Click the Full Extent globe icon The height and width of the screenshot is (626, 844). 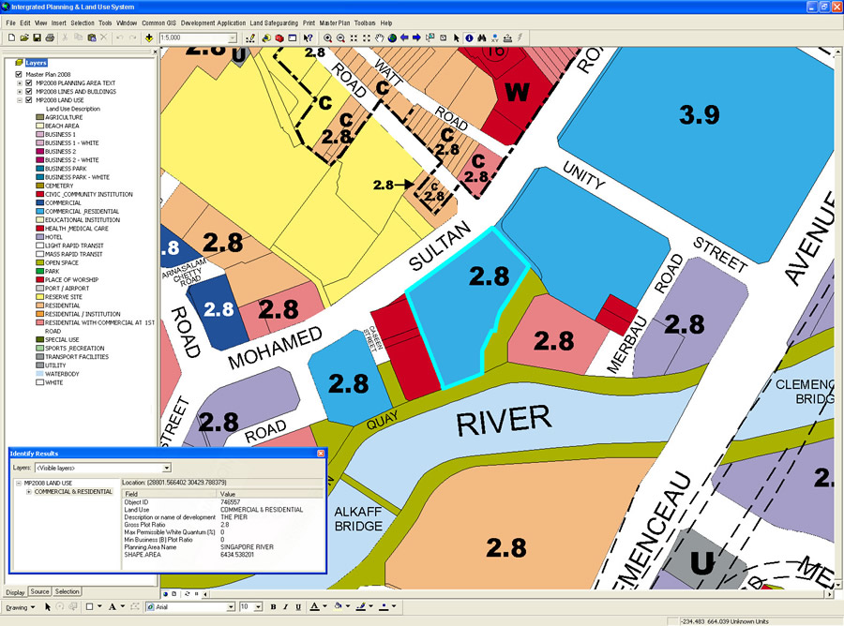click(389, 38)
